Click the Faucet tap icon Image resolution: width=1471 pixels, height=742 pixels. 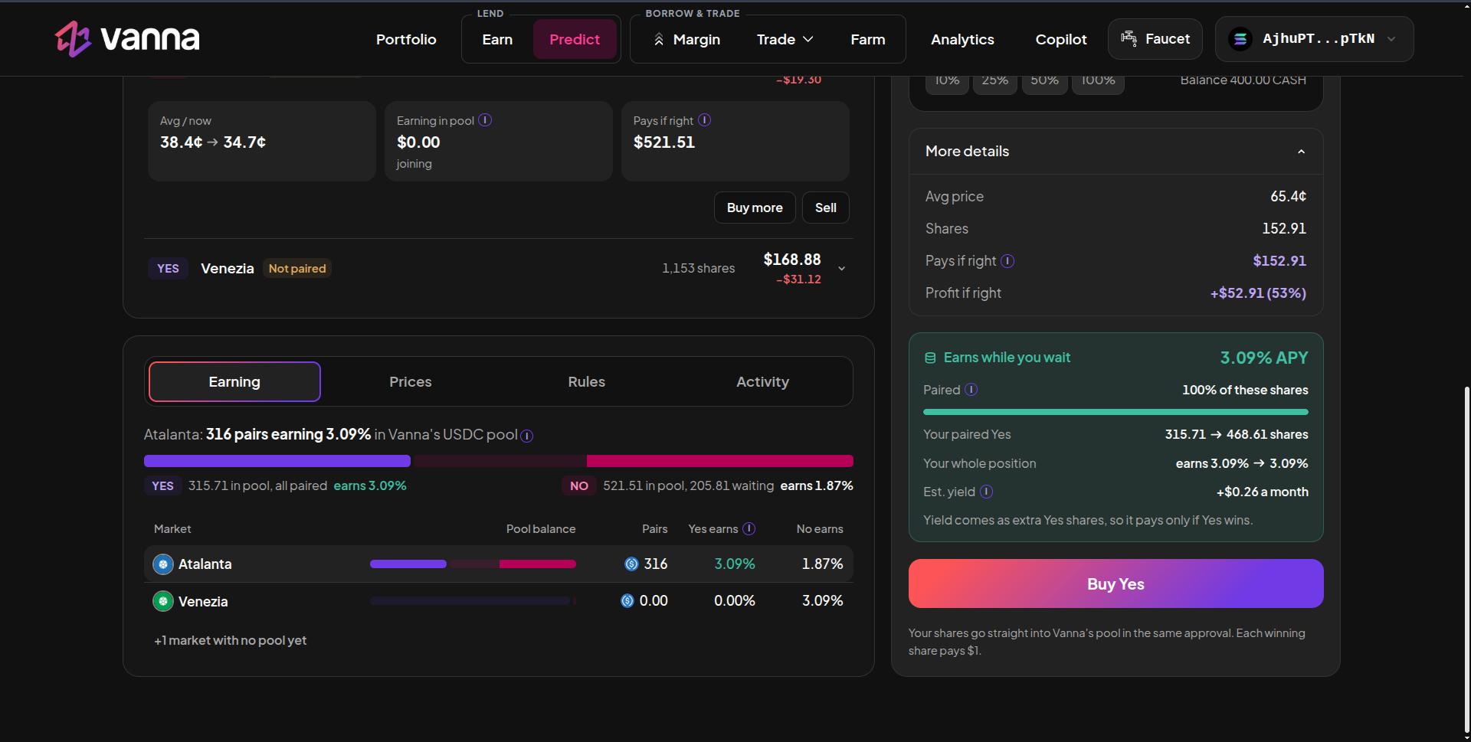click(x=1129, y=38)
